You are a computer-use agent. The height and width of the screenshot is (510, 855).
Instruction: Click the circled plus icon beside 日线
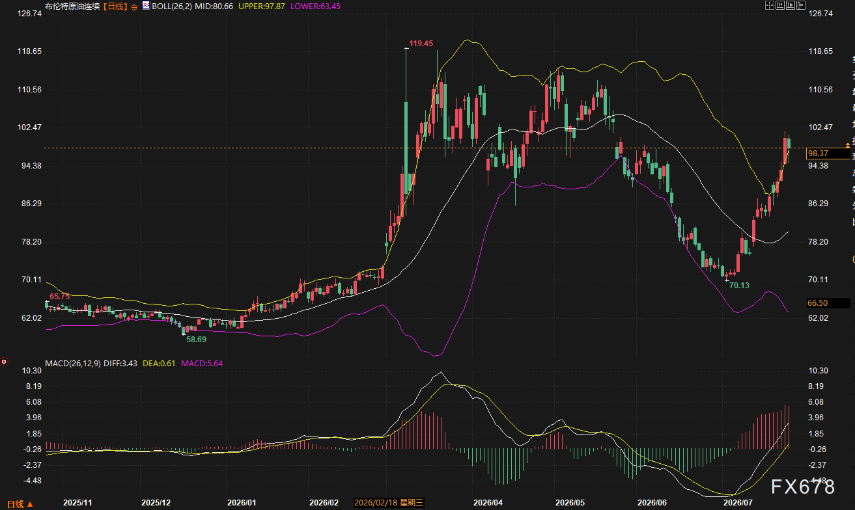[x=134, y=6]
